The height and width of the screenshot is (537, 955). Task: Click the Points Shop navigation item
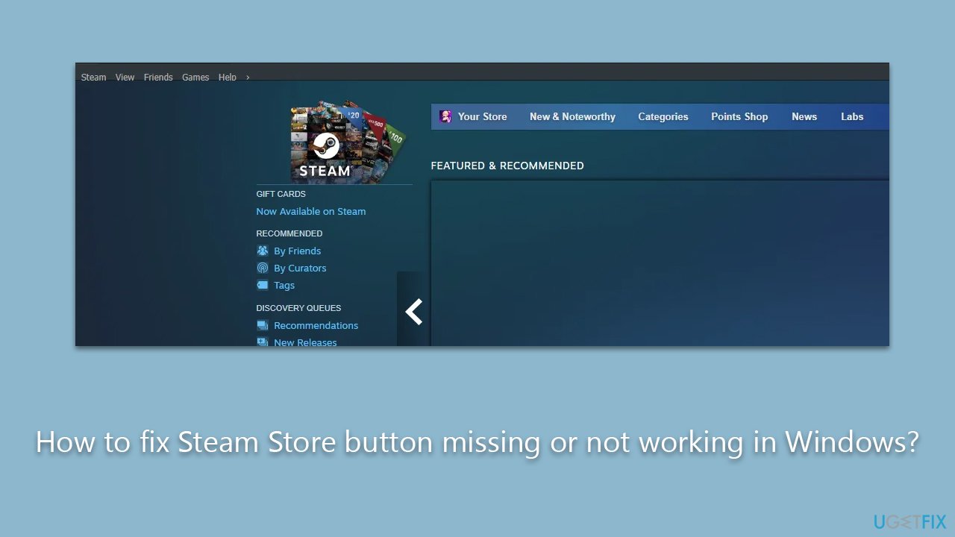[x=739, y=116]
